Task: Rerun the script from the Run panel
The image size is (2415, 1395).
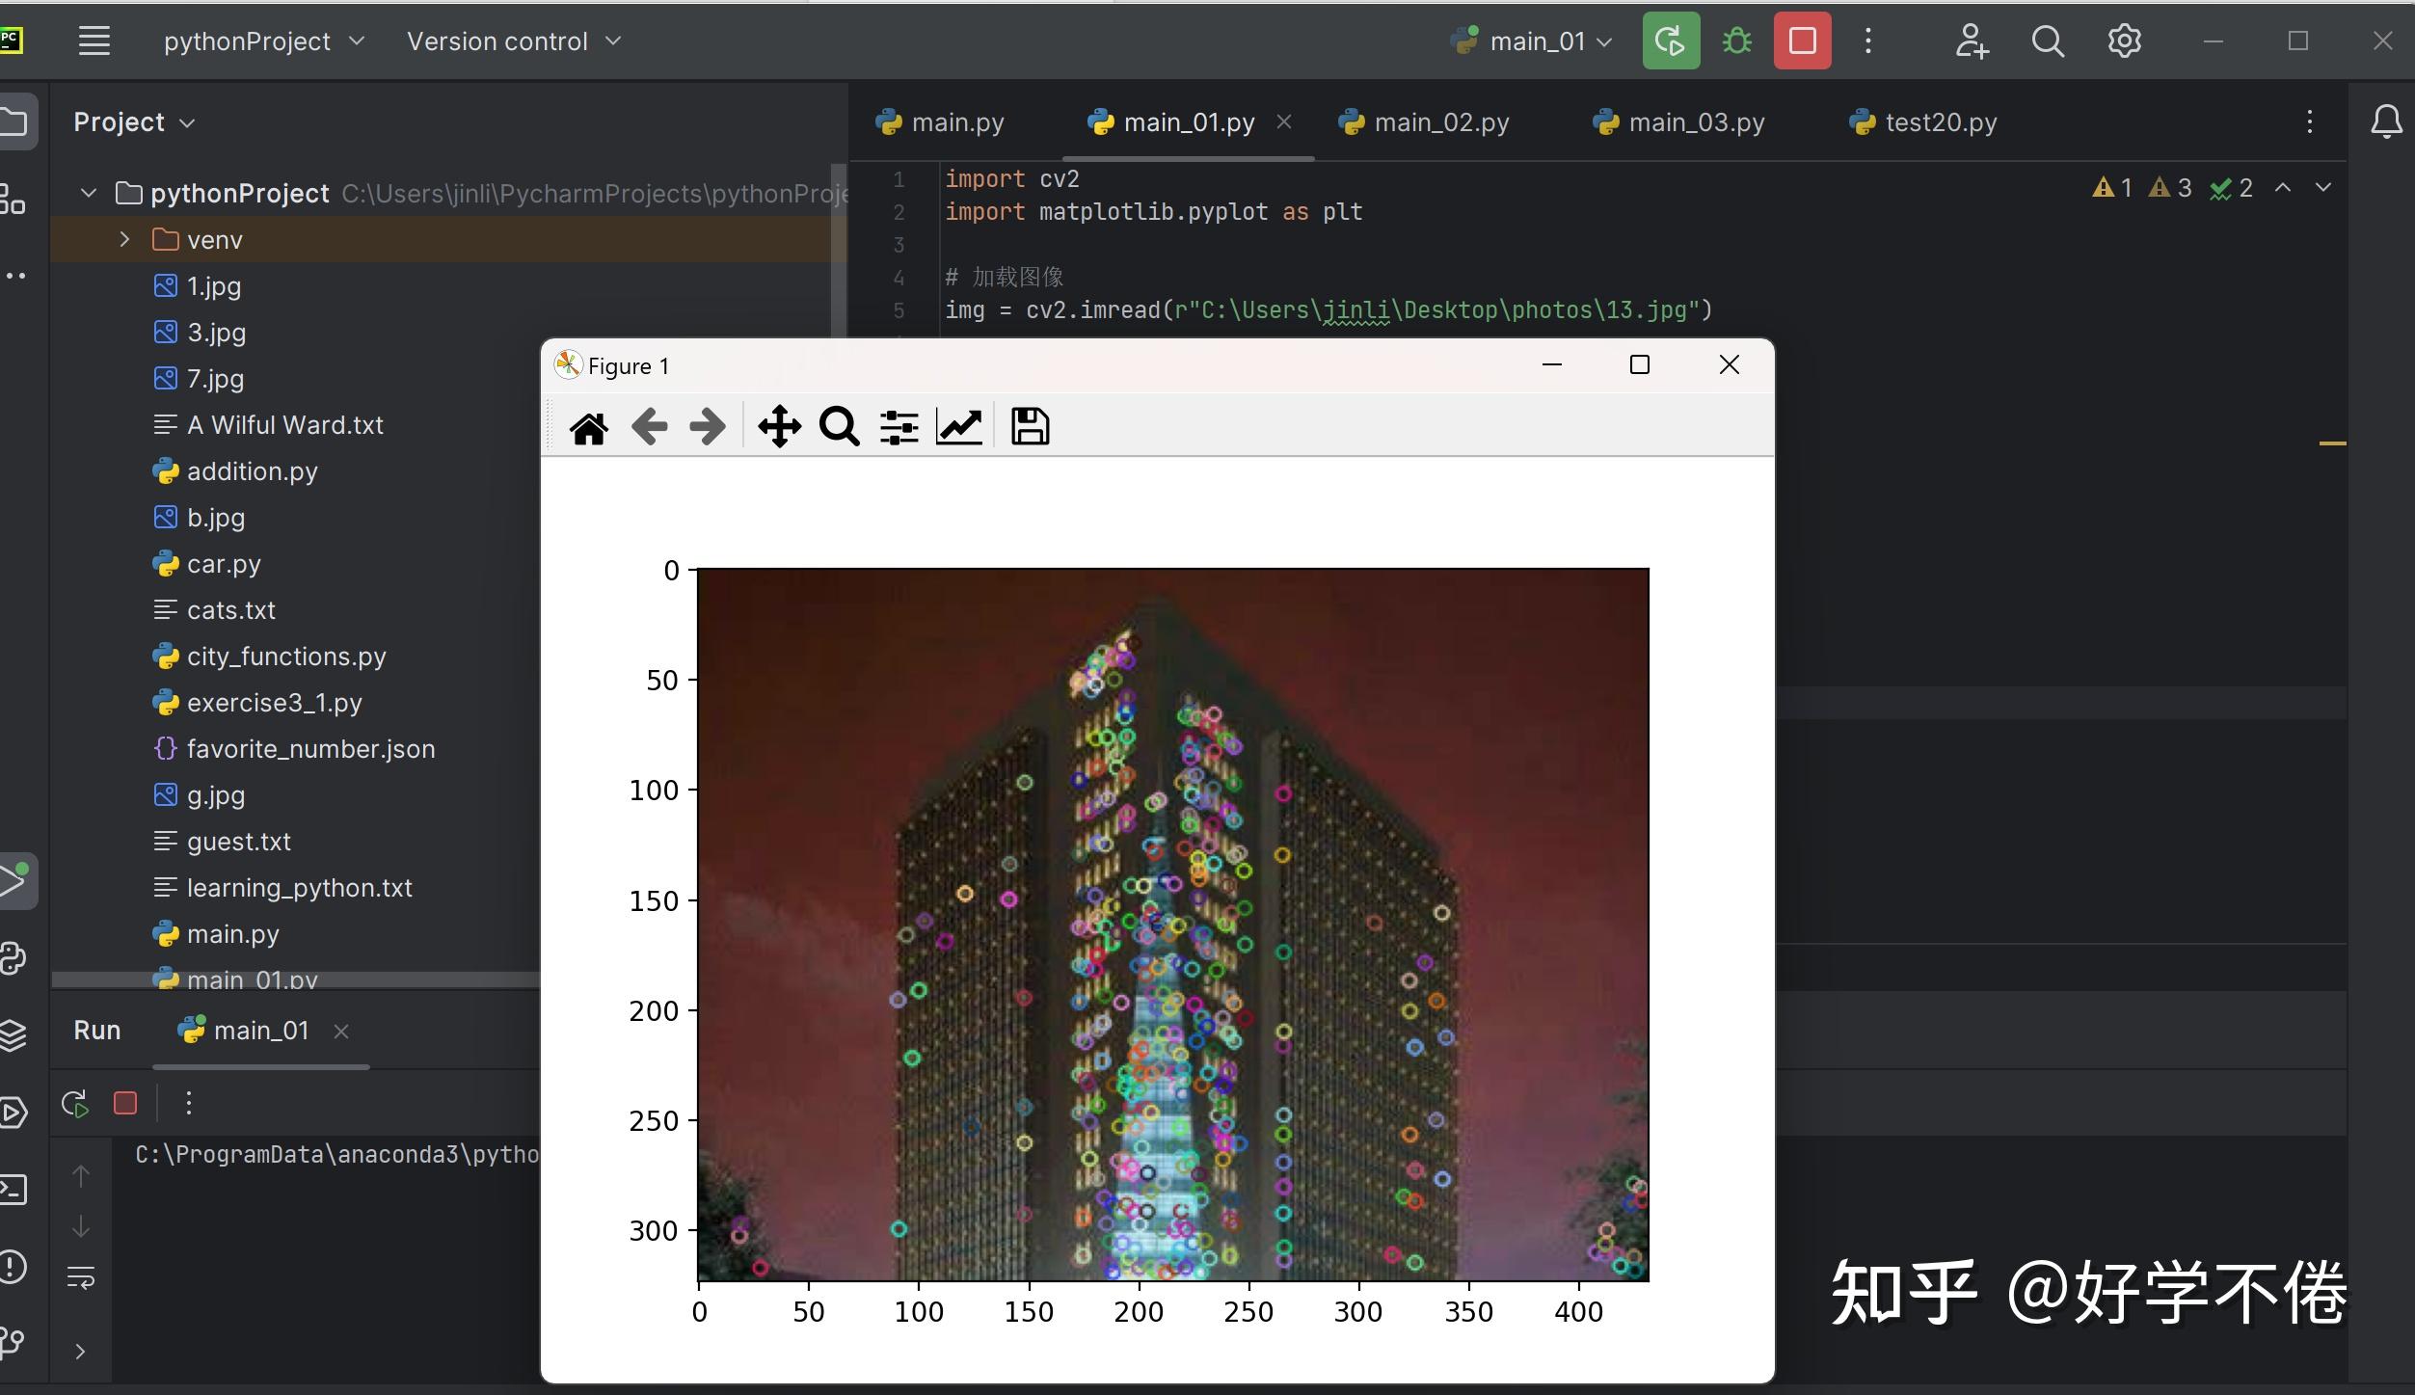Action: (x=74, y=1102)
